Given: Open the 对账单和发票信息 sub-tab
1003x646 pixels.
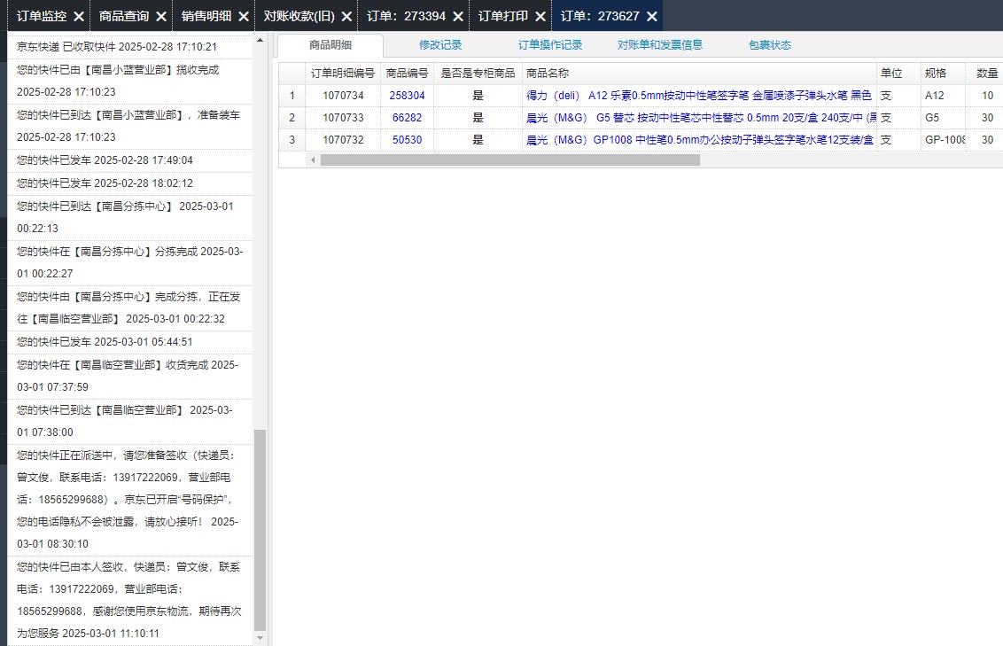Looking at the screenshot, I should coord(660,45).
